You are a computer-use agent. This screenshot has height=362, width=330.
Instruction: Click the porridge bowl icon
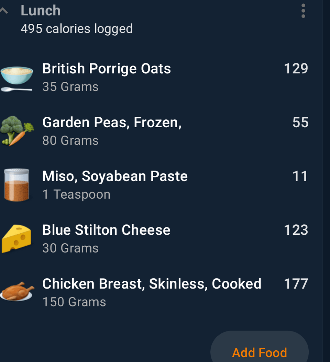click(x=16, y=79)
